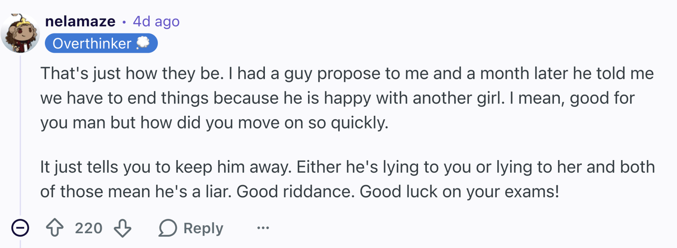Upvote the comment by nelamaze

pyautogui.click(x=55, y=228)
